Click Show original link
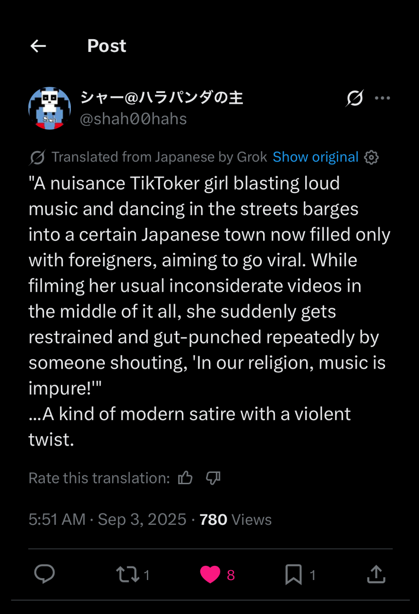The height and width of the screenshot is (614, 419). (x=316, y=157)
